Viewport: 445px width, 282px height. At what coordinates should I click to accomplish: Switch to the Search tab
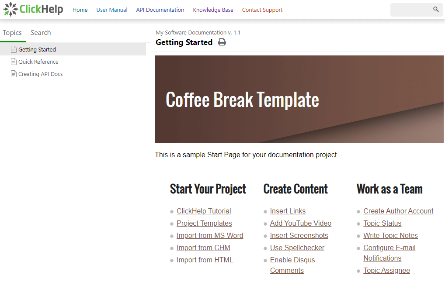pyautogui.click(x=40, y=32)
